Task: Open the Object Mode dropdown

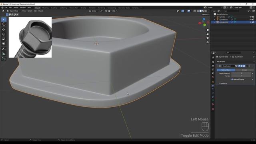Action: tap(14, 11)
